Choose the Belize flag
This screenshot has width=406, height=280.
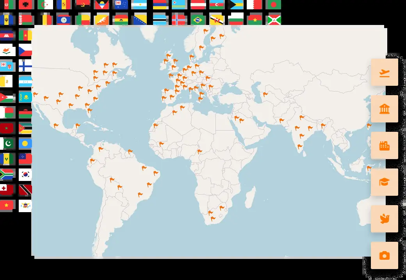point(64,19)
